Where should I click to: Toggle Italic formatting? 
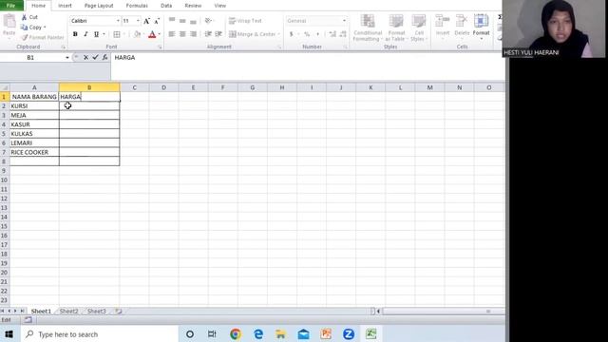tap(85, 34)
